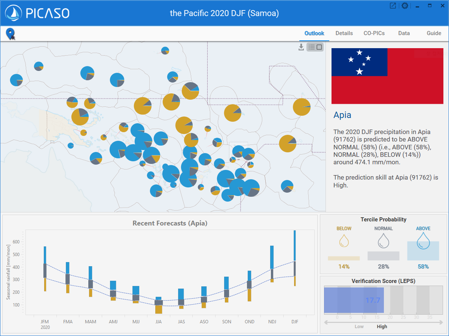The image size is (449, 336).
Task: Open the settings gear
Action: [404, 6]
